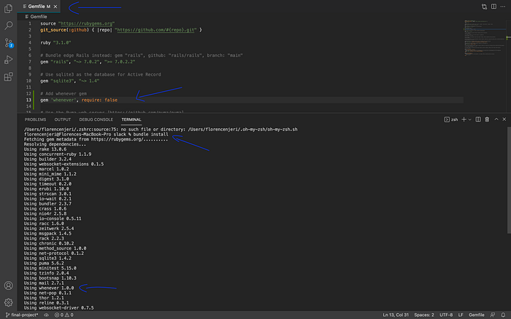Screen dimensions: 511x319
Task: Click line number 7 in gutter
Action: pos(30,61)
